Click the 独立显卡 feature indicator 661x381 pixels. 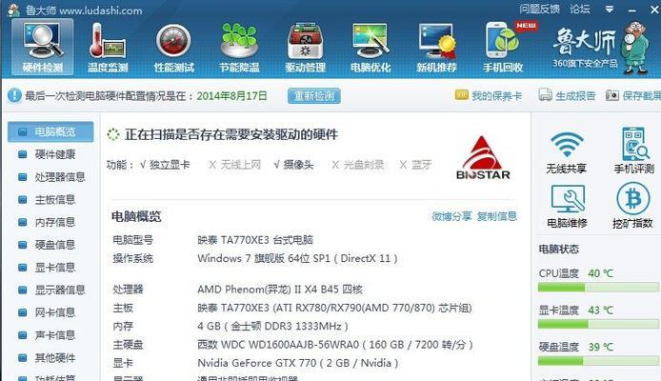click(165, 165)
